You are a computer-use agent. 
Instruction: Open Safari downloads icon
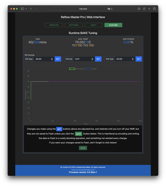click(x=139, y=9)
